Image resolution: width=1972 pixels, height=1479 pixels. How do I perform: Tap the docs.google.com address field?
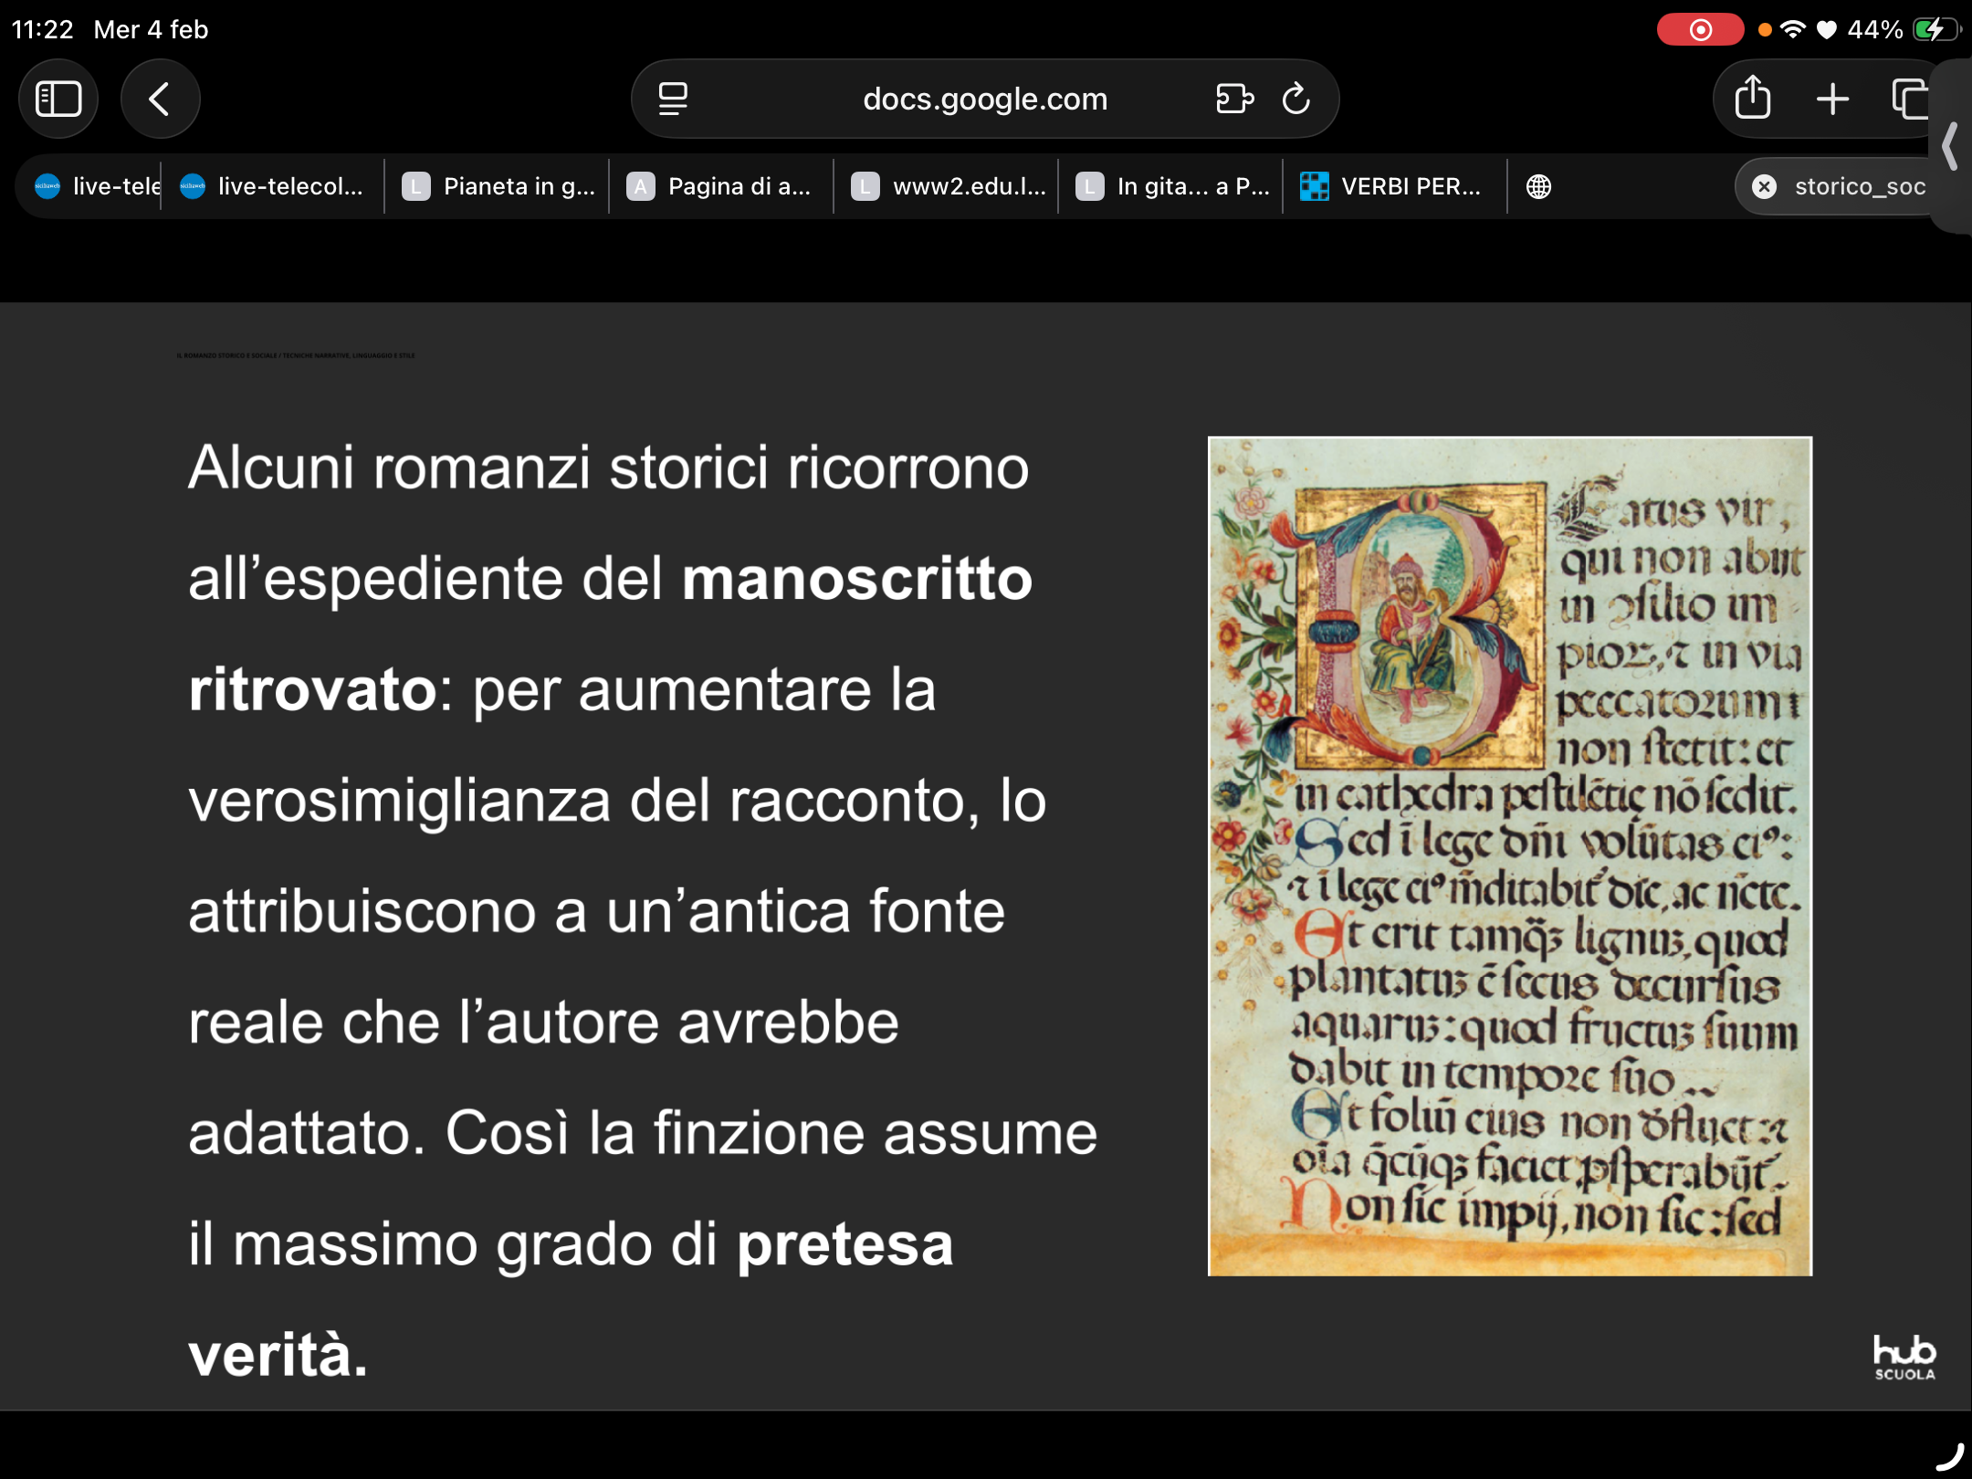(984, 99)
